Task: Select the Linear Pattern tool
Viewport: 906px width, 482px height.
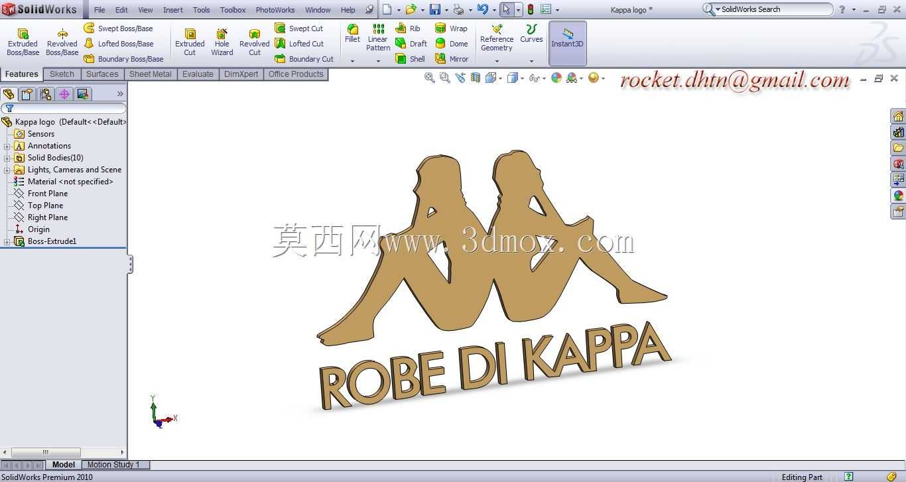Action: tap(378, 37)
